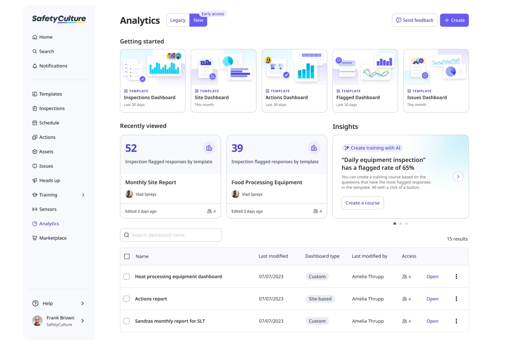
Task: Select the third insights carousel dot
Action: pyautogui.click(x=406, y=224)
